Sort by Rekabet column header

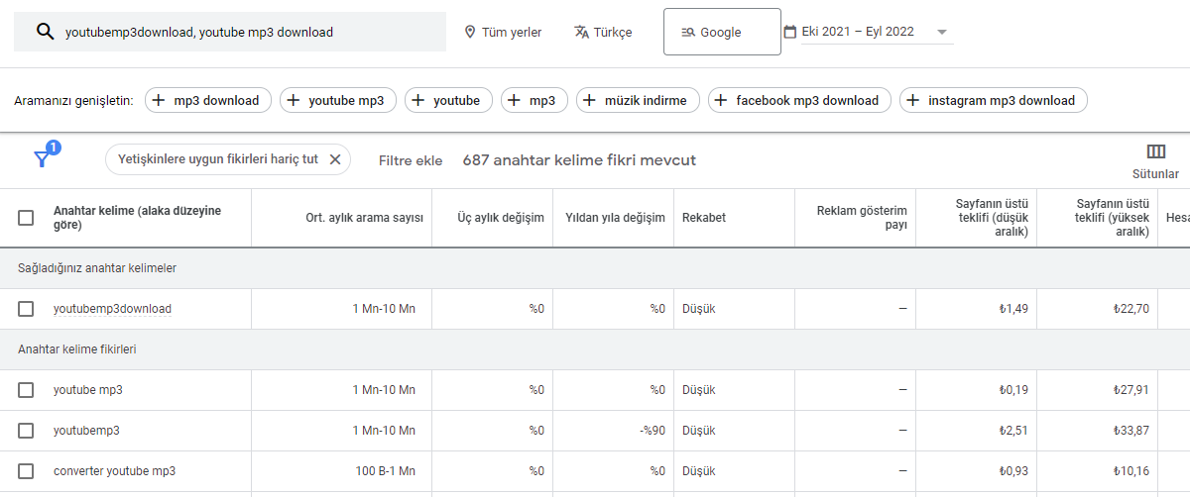coord(704,218)
